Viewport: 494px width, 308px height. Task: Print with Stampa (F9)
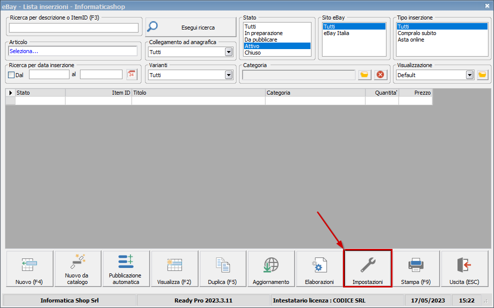click(x=416, y=269)
